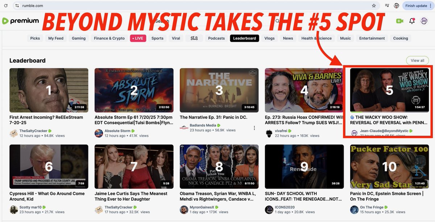Click the Badlands Media channel avatar
The height and width of the screenshot is (222, 435).
(184, 128)
